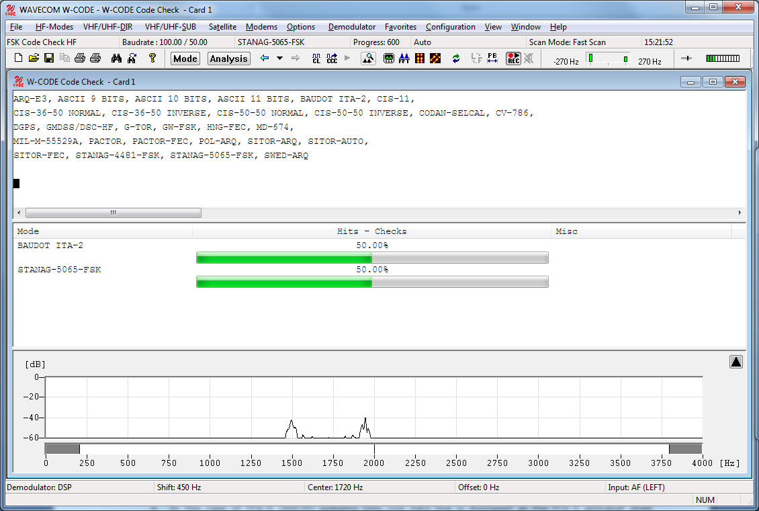Screen dimensions: 759x511
Task: Click the CL pulse icon
Action: click(316, 58)
